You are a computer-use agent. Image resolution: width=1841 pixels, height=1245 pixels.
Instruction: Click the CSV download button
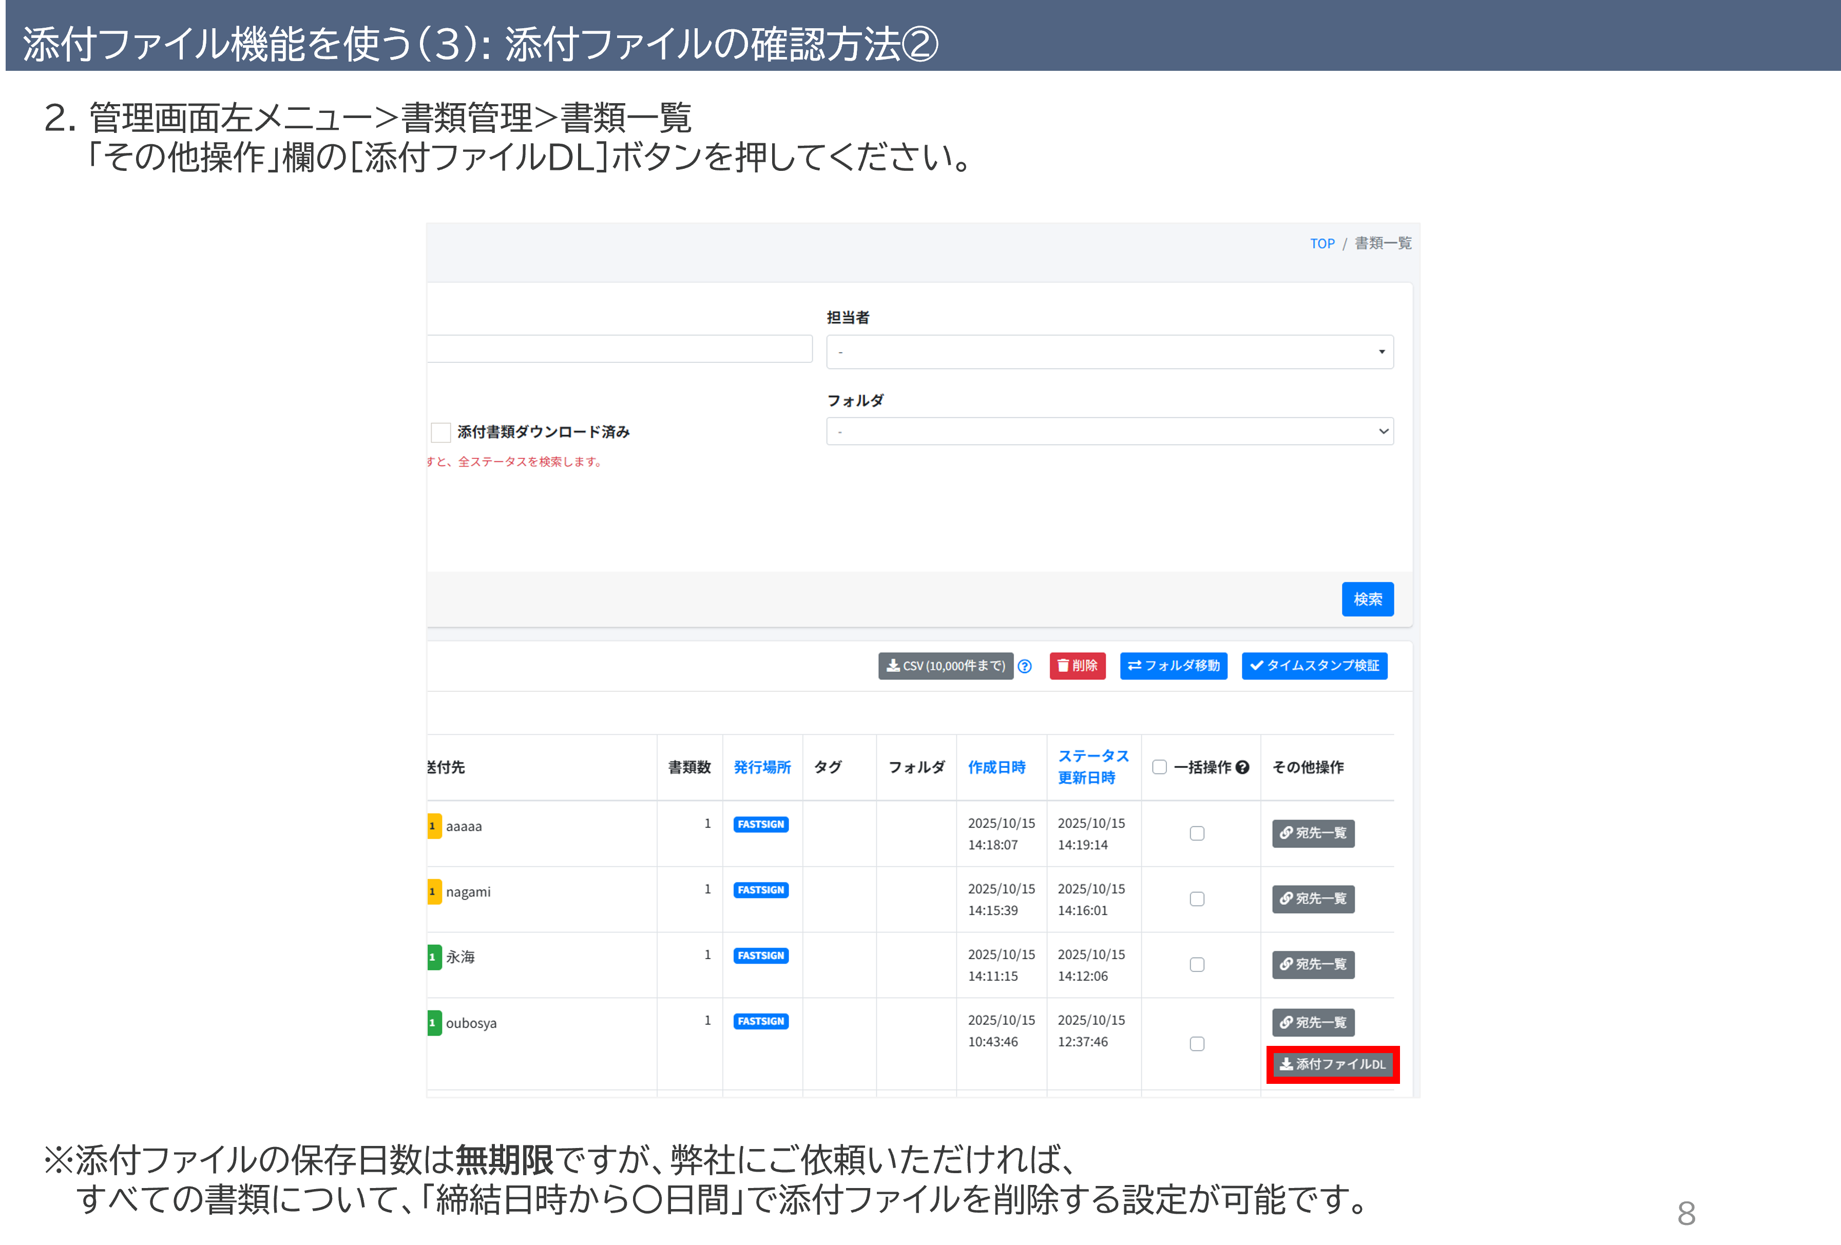945,666
